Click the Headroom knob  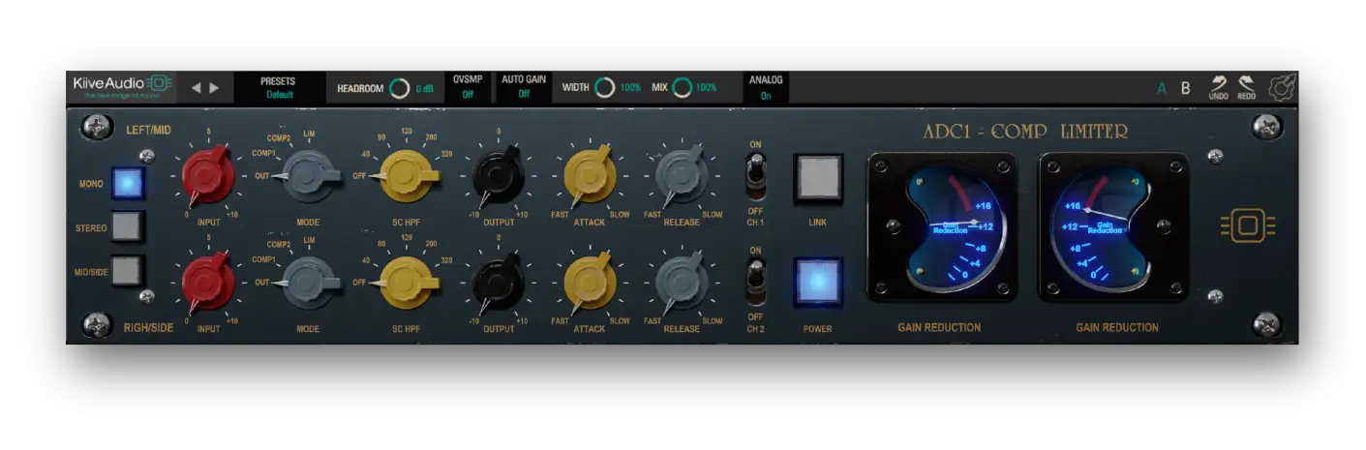[399, 88]
